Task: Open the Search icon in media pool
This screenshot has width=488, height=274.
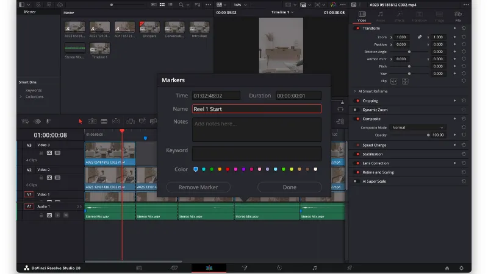Action: [x=181, y=5]
